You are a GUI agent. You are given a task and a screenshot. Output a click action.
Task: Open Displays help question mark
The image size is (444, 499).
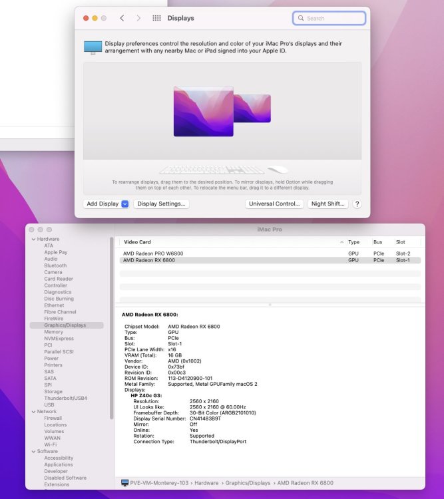[357, 204]
